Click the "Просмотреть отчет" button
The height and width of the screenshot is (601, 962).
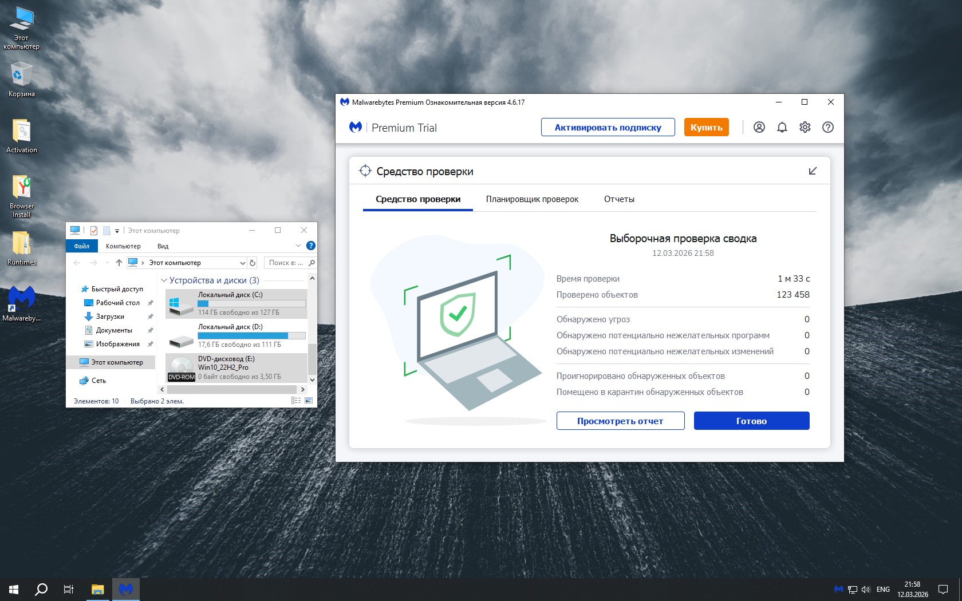[620, 421]
